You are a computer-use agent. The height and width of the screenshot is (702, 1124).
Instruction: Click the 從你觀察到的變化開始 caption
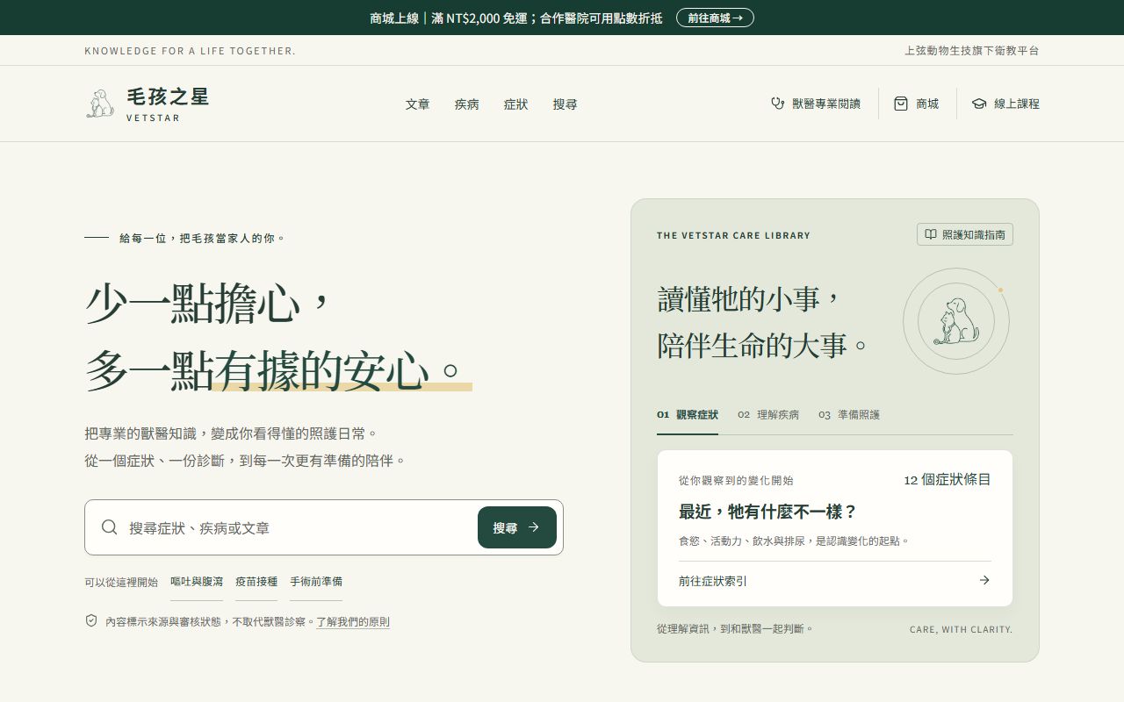point(736,481)
